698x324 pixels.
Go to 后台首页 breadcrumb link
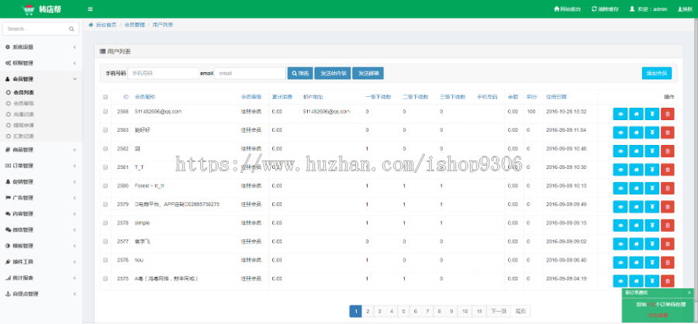click(x=106, y=25)
